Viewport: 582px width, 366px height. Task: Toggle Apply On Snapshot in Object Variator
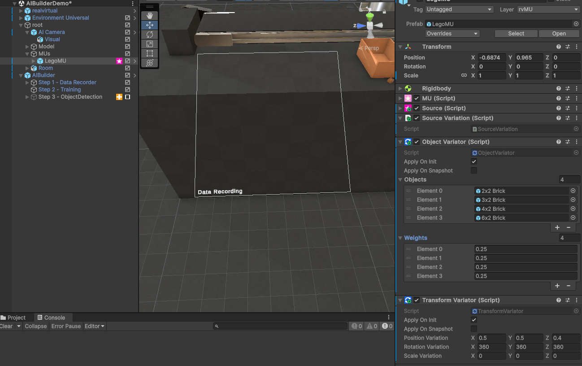coord(474,170)
